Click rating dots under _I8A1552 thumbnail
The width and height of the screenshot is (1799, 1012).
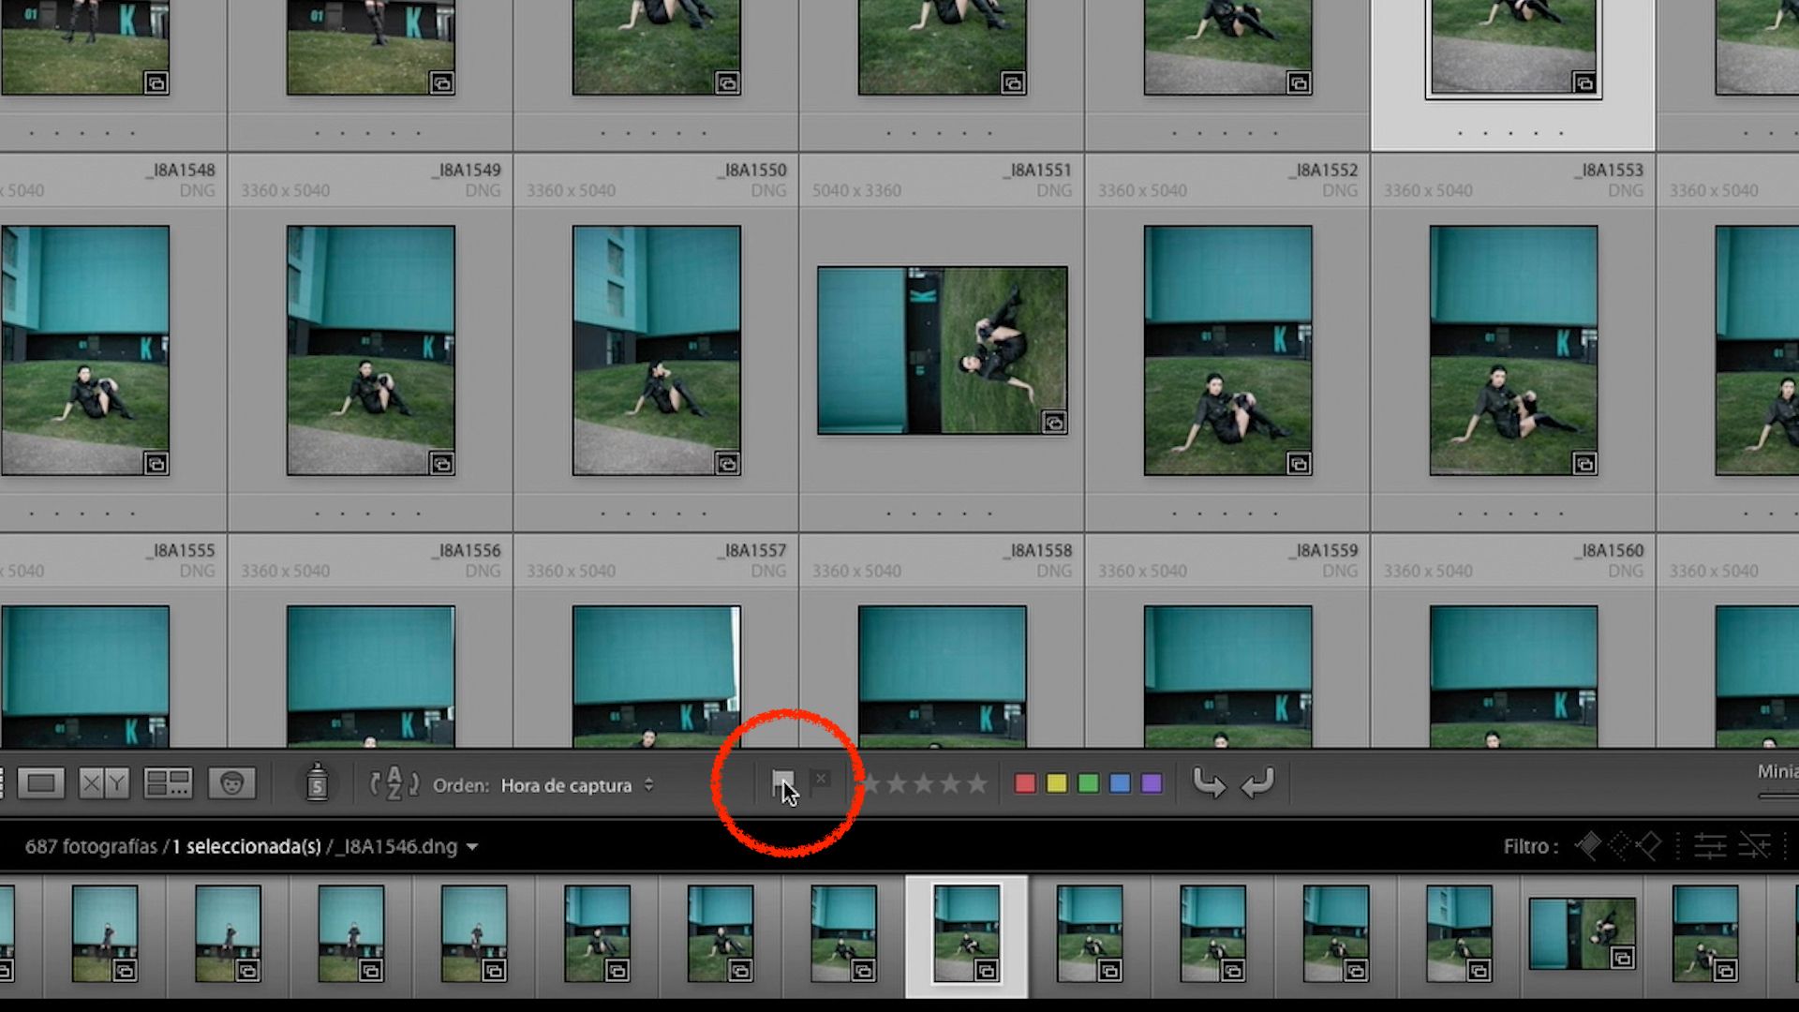[1225, 513]
